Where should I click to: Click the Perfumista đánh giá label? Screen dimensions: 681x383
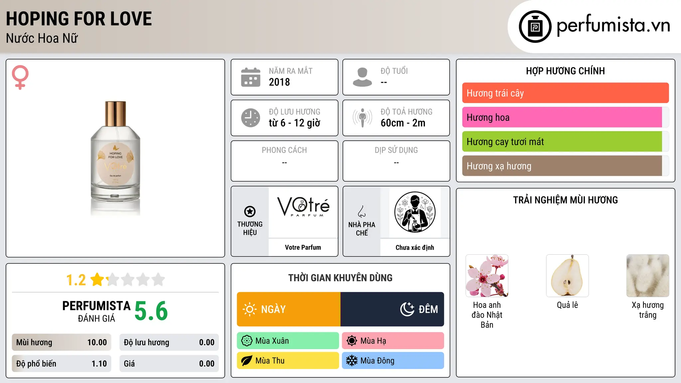coord(96,311)
